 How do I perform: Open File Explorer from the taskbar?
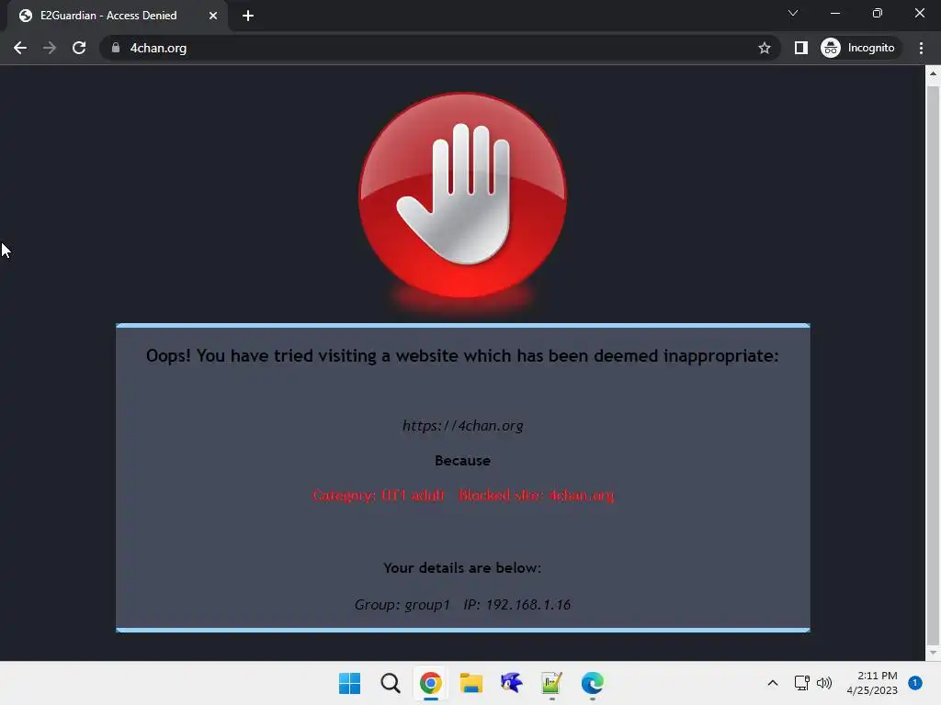[471, 683]
